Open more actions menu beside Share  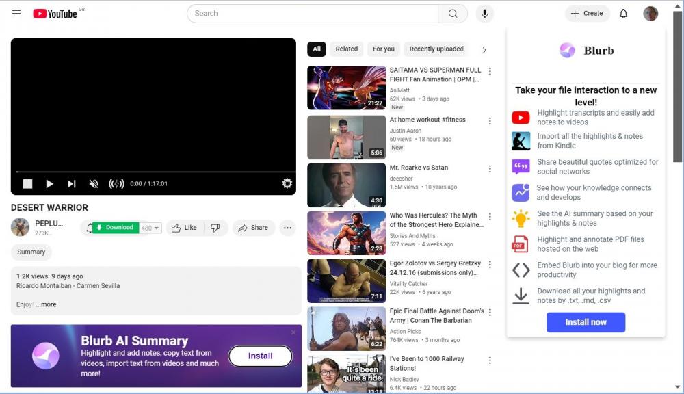(x=287, y=228)
